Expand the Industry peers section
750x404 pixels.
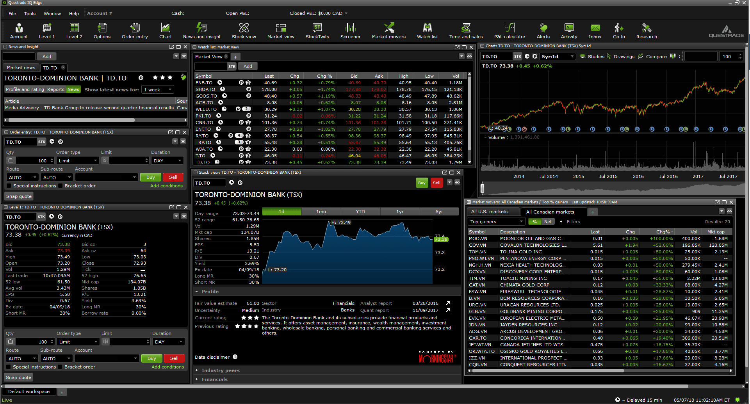(x=220, y=370)
